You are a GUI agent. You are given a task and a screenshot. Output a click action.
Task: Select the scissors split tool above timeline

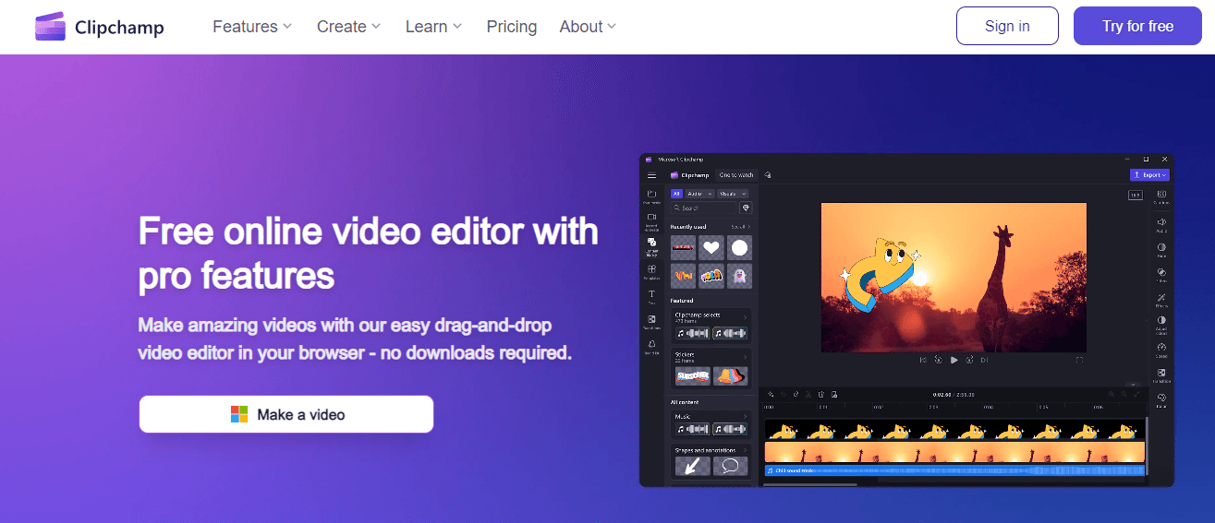(808, 395)
